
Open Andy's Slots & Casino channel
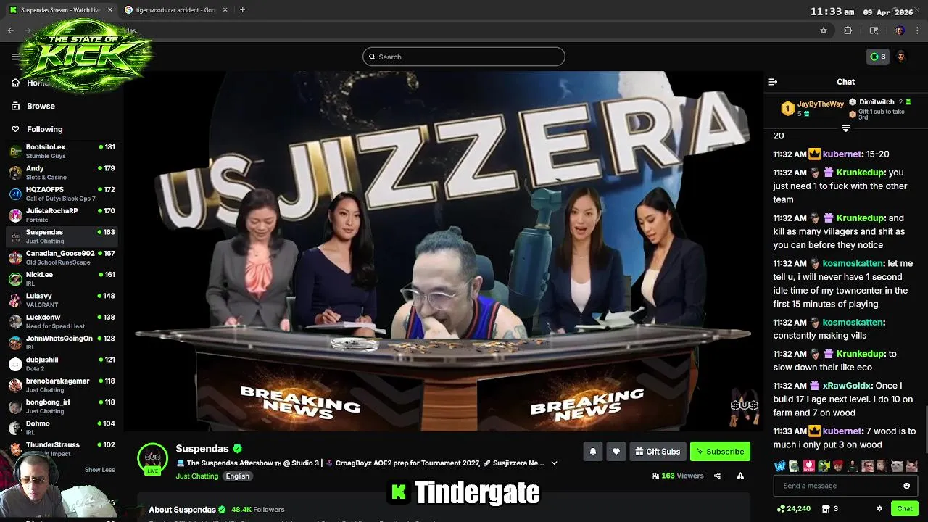point(62,173)
